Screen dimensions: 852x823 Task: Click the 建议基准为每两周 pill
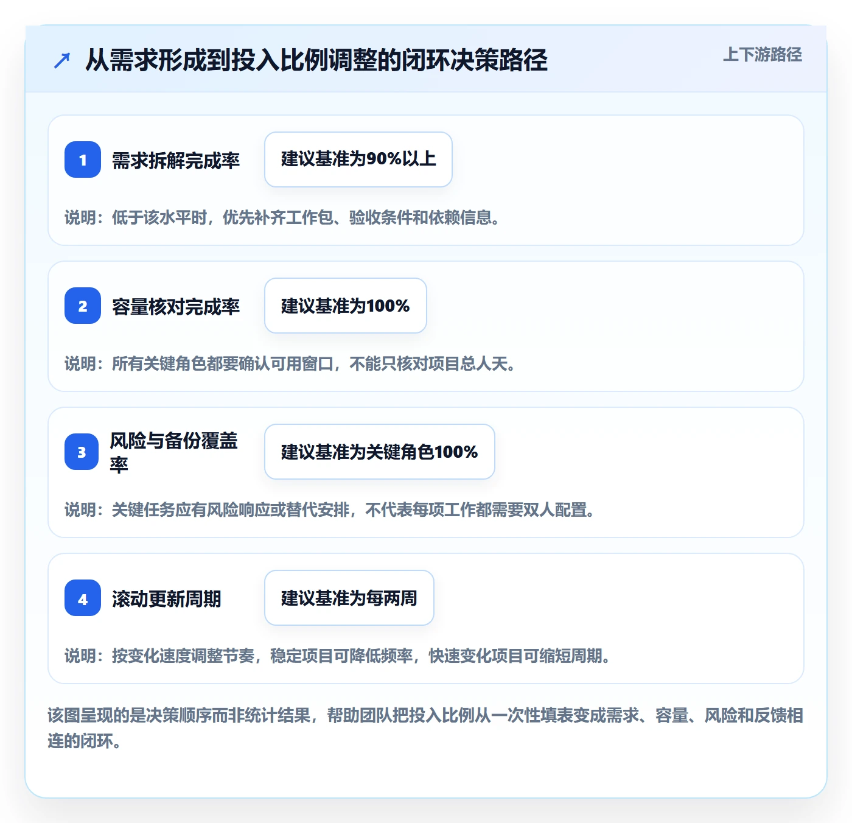349,598
